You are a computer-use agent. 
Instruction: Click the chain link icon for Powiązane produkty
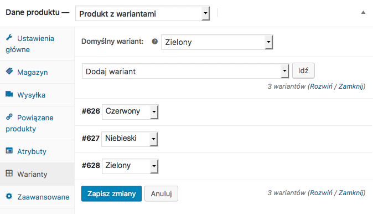(x=9, y=117)
